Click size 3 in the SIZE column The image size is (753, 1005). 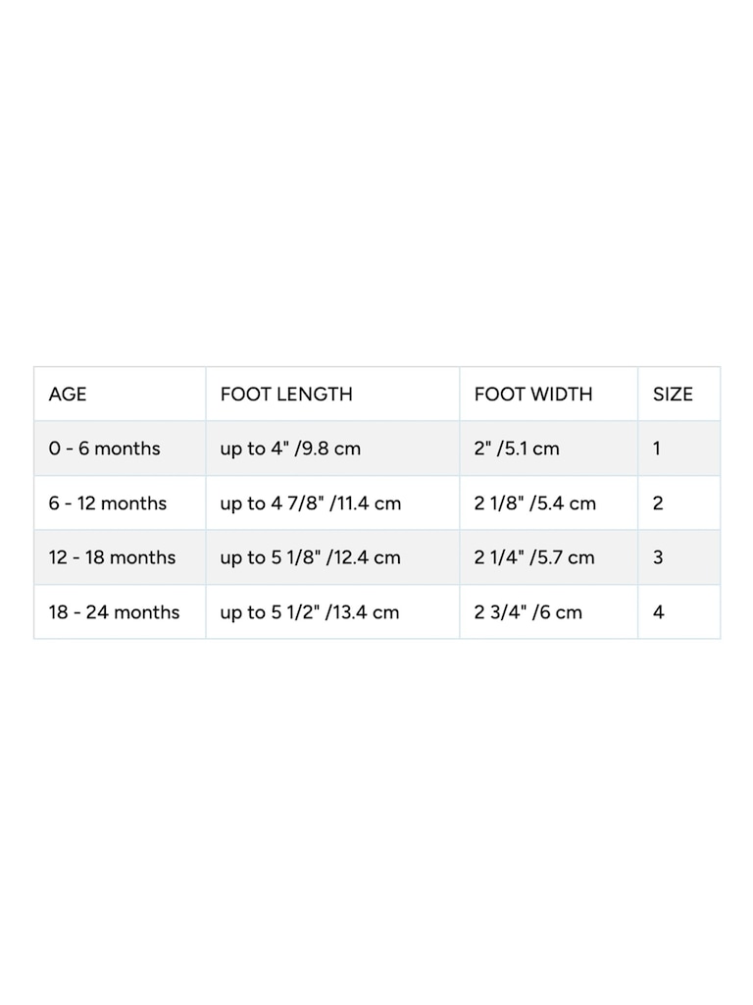658,557
